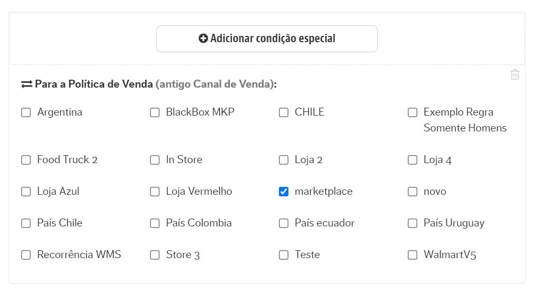The image size is (533, 294).
Task: Delete condition with the trash icon
Action: click(515, 74)
